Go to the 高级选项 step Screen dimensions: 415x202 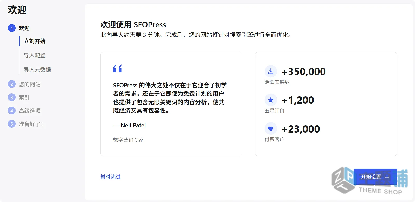click(x=30, y=111)
